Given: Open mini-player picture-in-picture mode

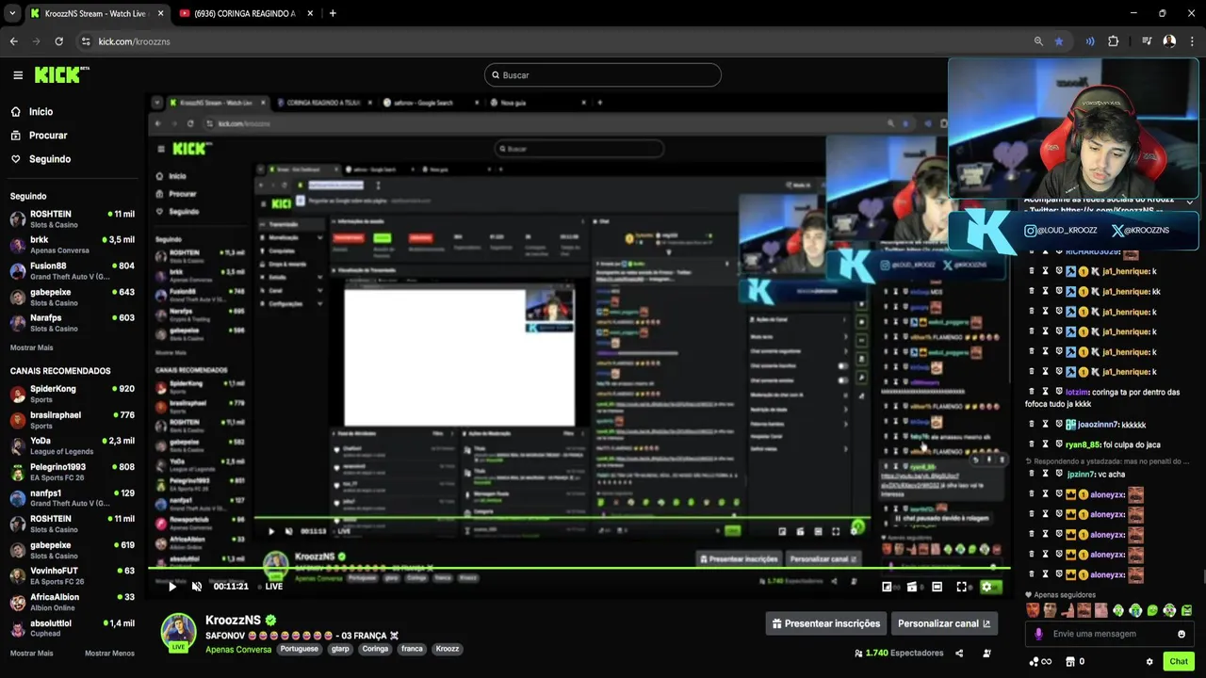Looking at the screenshot, I should pos(887,587).
